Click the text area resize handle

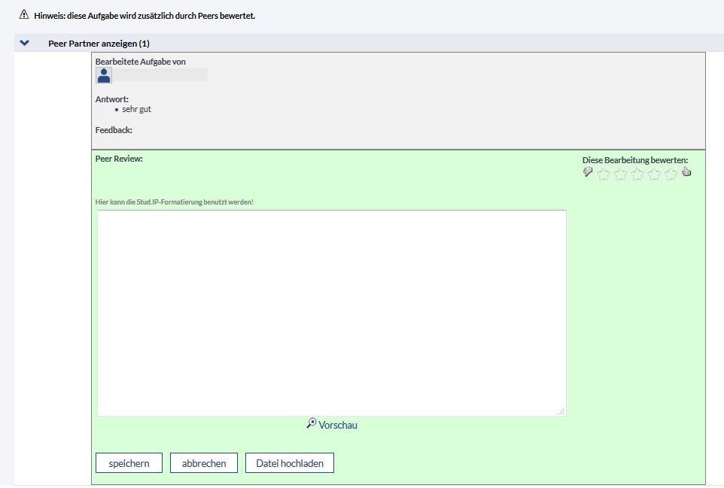[561, 411]
